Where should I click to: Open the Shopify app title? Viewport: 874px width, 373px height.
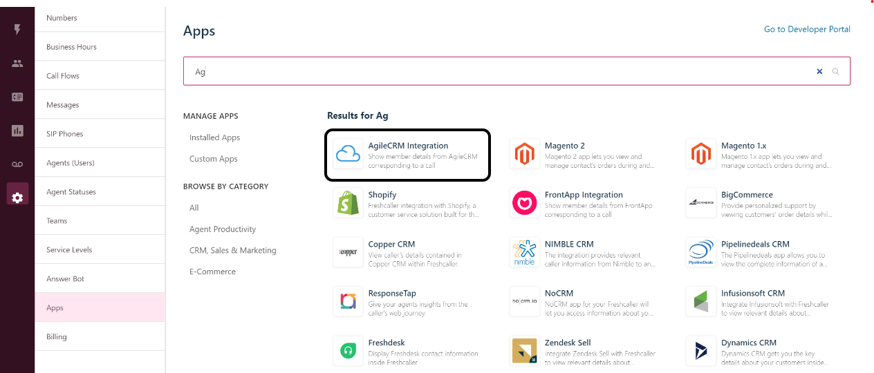click(x=382, y=195)
